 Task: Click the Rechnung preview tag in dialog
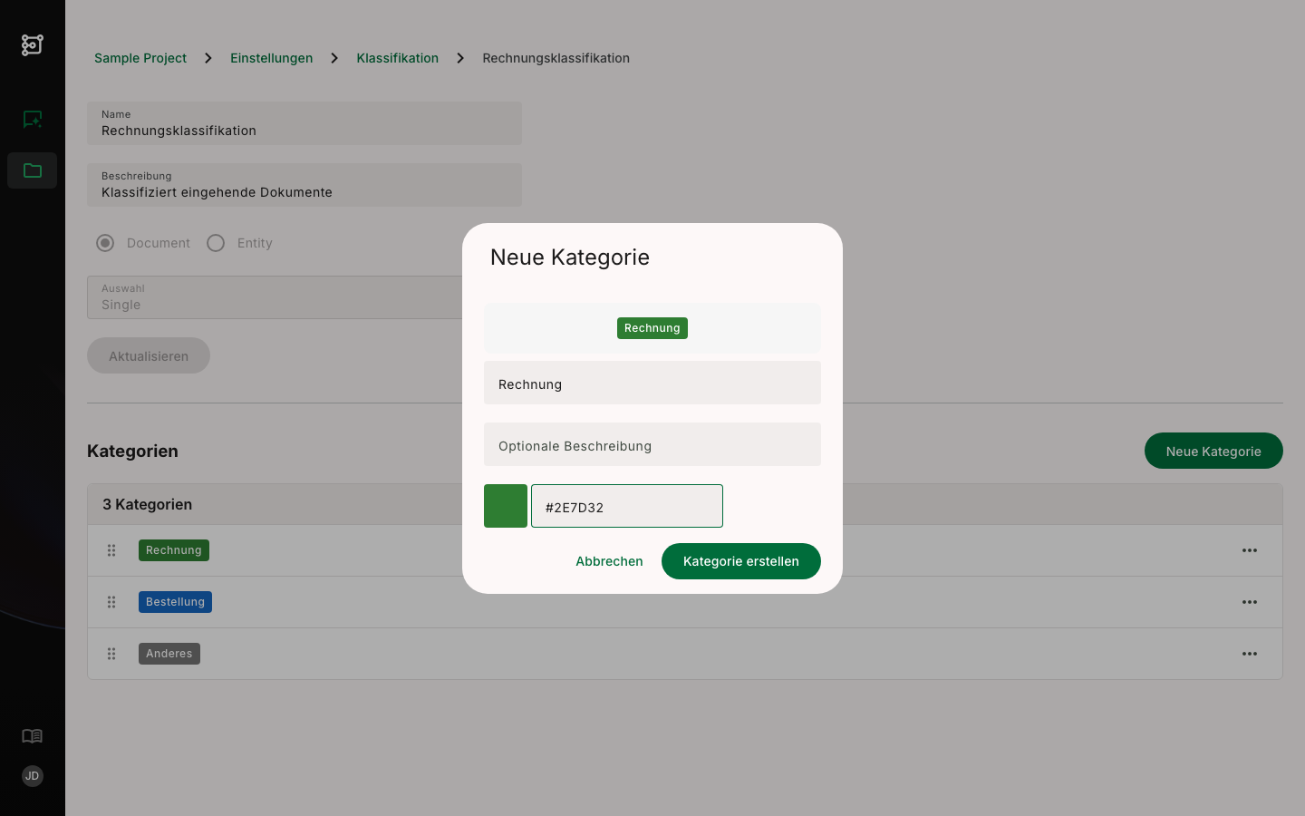[652, 328]
